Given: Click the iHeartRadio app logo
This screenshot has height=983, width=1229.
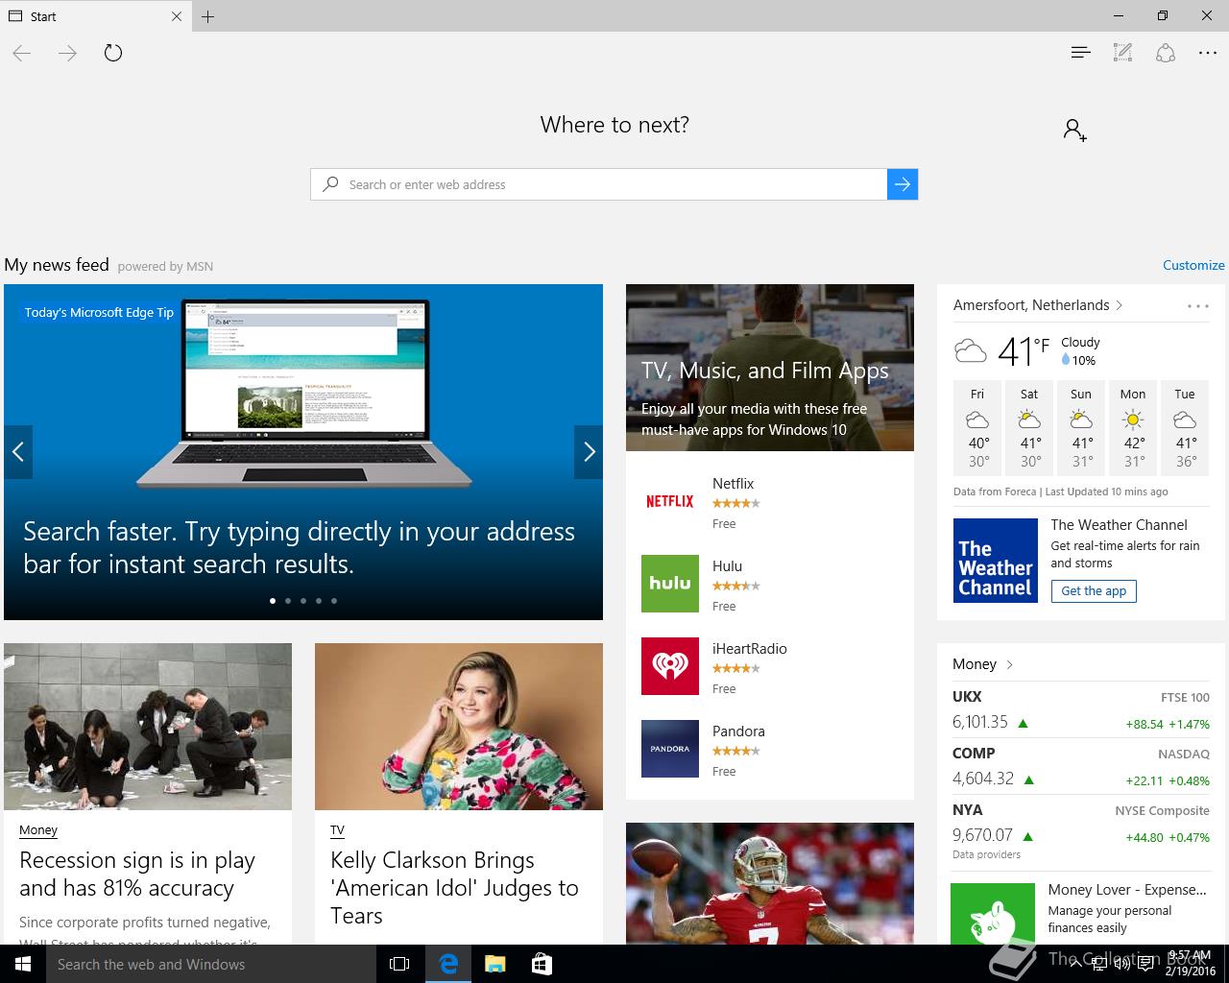Looking at the screenshot, I should point(670,666).
